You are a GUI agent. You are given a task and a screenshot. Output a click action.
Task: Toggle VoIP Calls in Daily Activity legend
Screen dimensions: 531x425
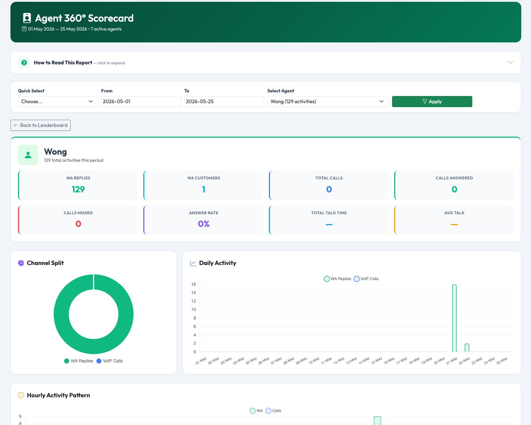[366, 279]
